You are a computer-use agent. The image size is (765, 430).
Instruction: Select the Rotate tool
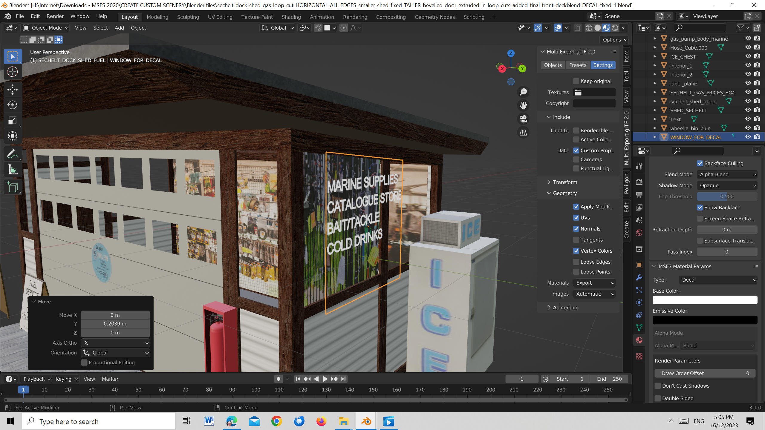click(13, 105)
